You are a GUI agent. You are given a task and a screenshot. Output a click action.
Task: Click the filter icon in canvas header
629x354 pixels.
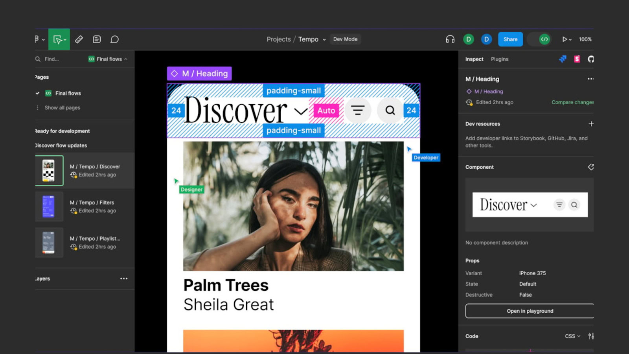pyautogui.click(x=358, y=111)
